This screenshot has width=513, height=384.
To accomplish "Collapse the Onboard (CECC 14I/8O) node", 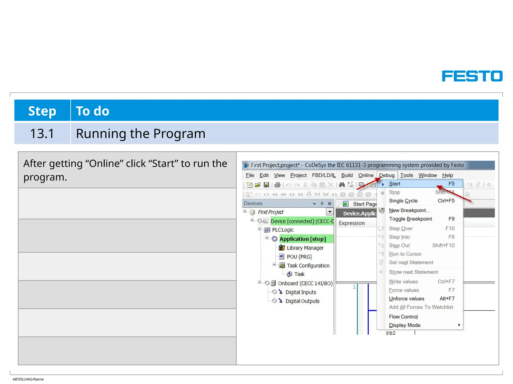I will 260,282.
